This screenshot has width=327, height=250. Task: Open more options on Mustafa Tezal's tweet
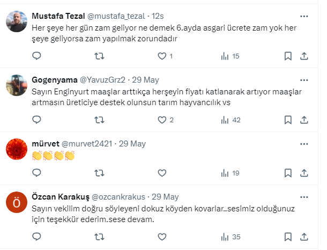[304, 17]
